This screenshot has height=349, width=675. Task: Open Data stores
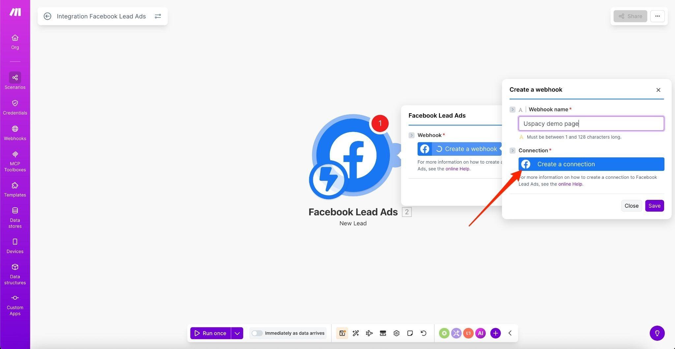(15, 218)
